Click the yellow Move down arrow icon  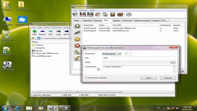(77, 59)
